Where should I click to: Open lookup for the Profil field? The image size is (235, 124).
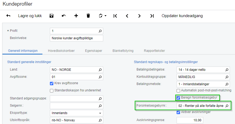(100, 31)
